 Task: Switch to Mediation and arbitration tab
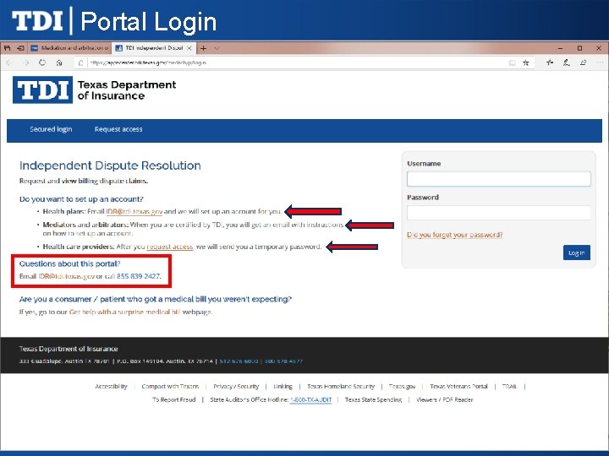pos(70,48)
